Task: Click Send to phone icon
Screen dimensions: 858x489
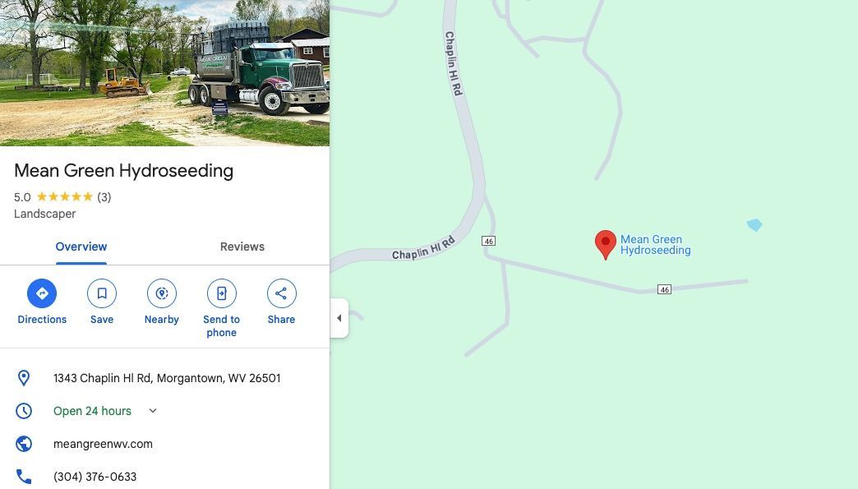Action: (x=222, y=293)
